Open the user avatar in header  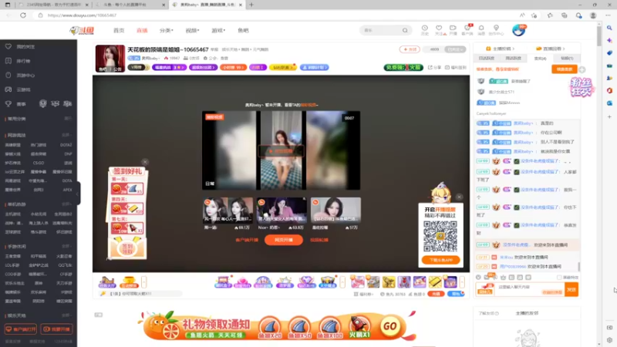click(x=518, y=30)
